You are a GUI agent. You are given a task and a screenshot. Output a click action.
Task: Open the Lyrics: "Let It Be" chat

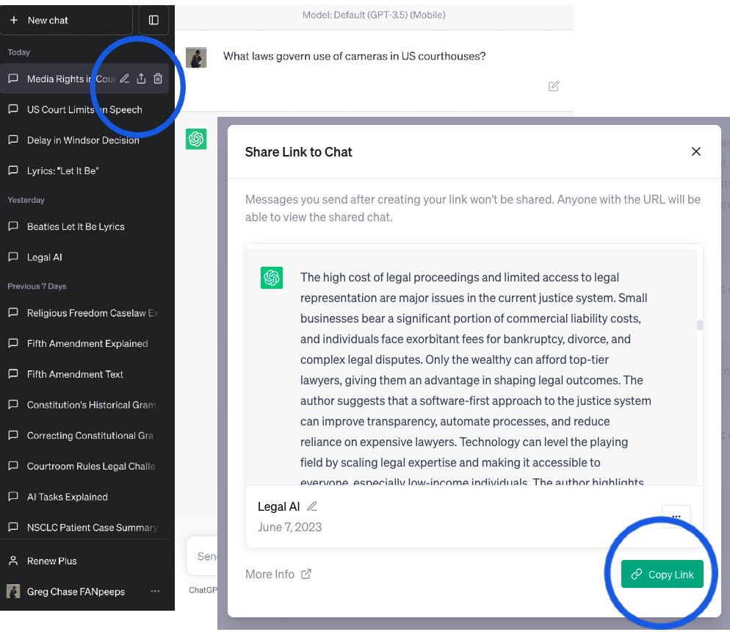(x=84, y=170)
